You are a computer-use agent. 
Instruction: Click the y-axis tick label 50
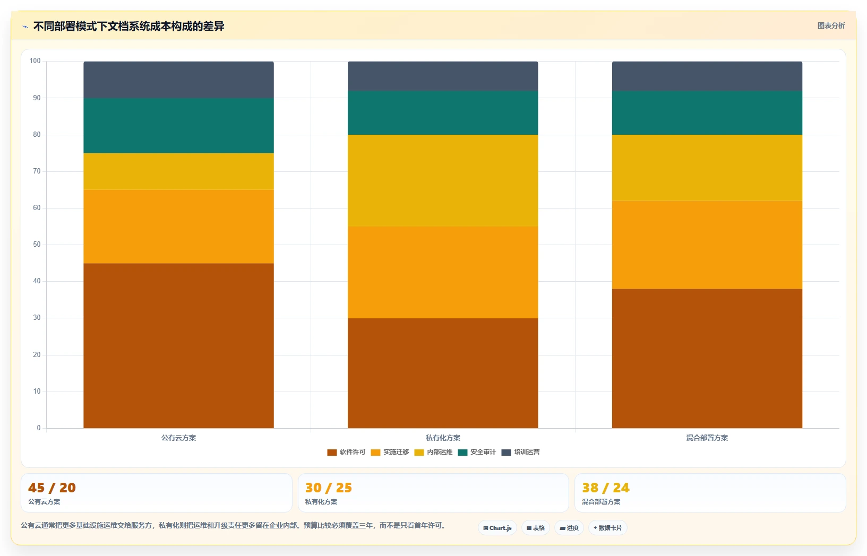coord(37,245)
